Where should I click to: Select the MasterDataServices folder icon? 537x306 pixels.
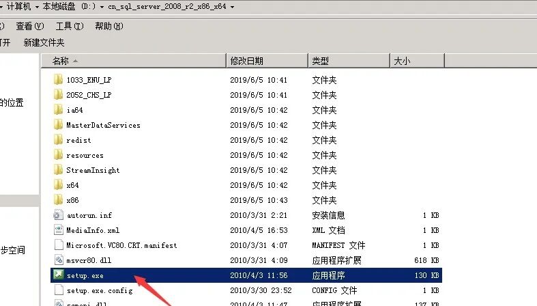pyautogui.click(x=58, y=125)
